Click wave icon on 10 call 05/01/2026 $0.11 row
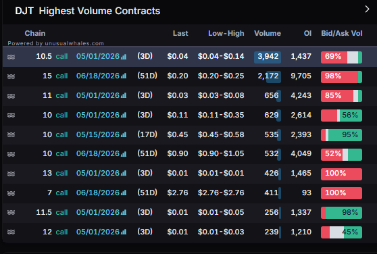The height and width of the screenshot is (254, 377). 11,116
